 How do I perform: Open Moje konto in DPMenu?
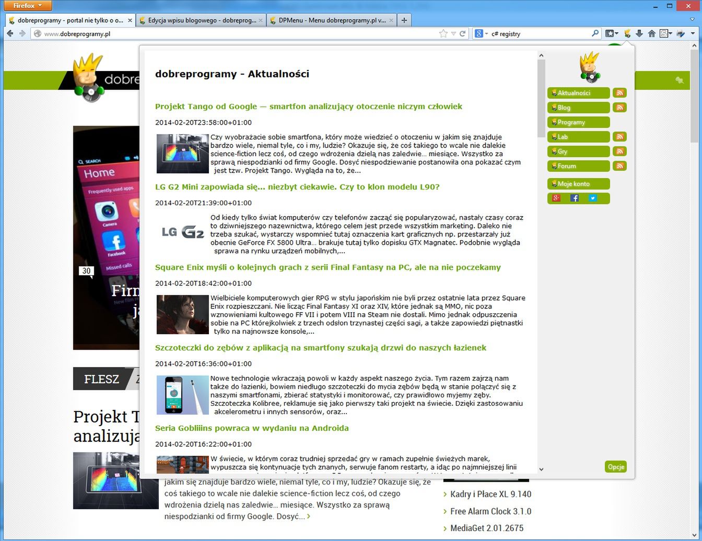point(578,184)
